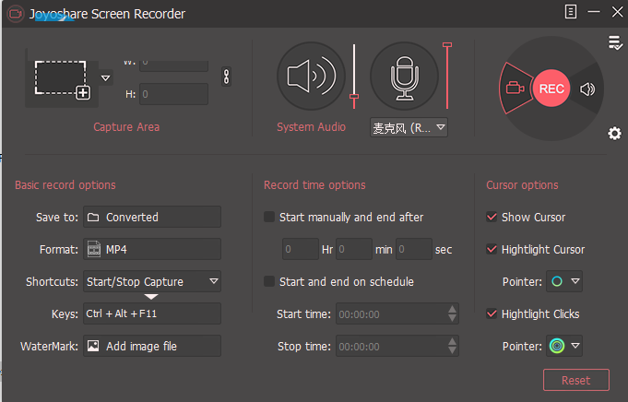Disable Hightlight Clicks checkbox

(492, 313)
